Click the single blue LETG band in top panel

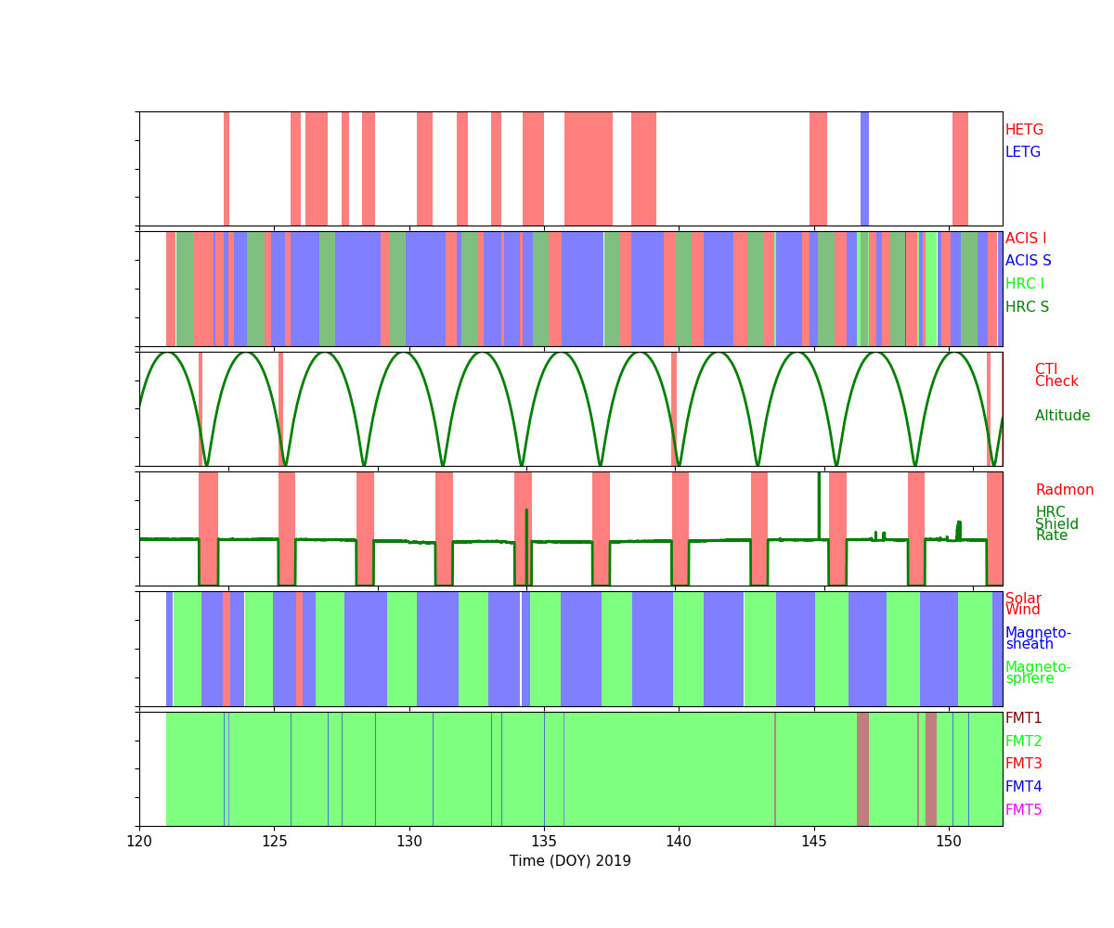click(x=864, y=169)
